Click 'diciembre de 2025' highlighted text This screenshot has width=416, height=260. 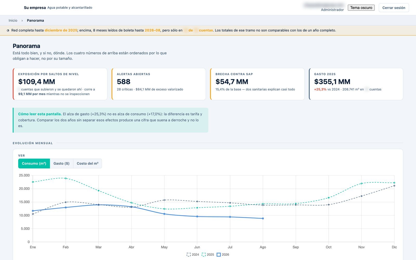pos(61,30)
